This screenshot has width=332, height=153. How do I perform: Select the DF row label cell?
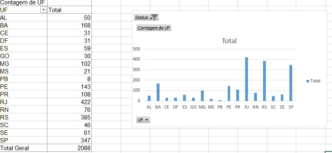24,41
